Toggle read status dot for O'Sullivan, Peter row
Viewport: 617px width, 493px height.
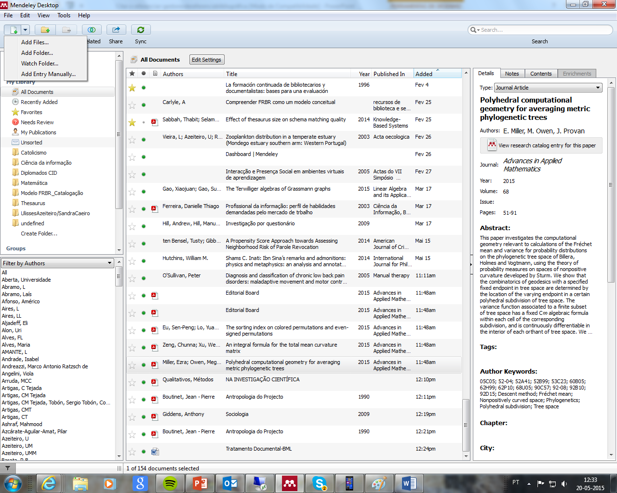point(144,278)
